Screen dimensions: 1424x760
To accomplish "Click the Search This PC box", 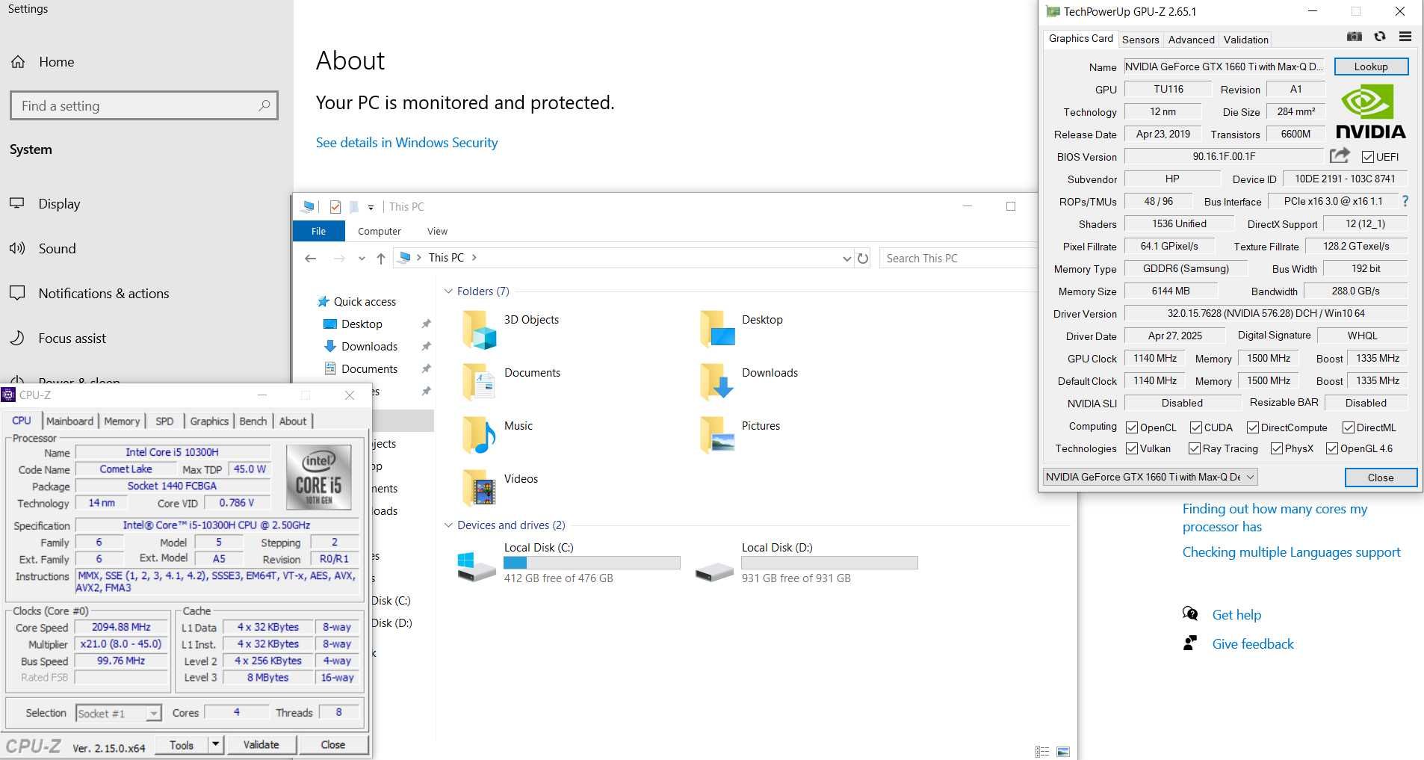I will click(x=957, y=258).
